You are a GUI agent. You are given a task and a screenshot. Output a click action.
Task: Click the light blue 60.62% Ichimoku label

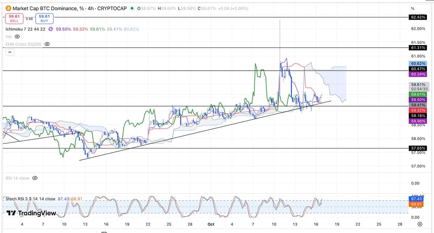(x=418, y=64)
